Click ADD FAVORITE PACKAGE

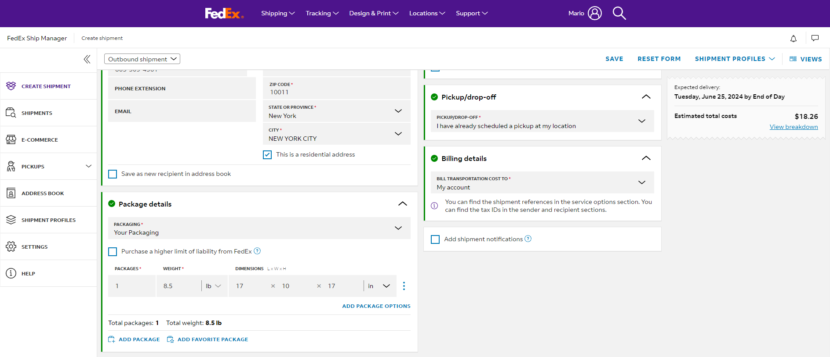pos(207,339)
